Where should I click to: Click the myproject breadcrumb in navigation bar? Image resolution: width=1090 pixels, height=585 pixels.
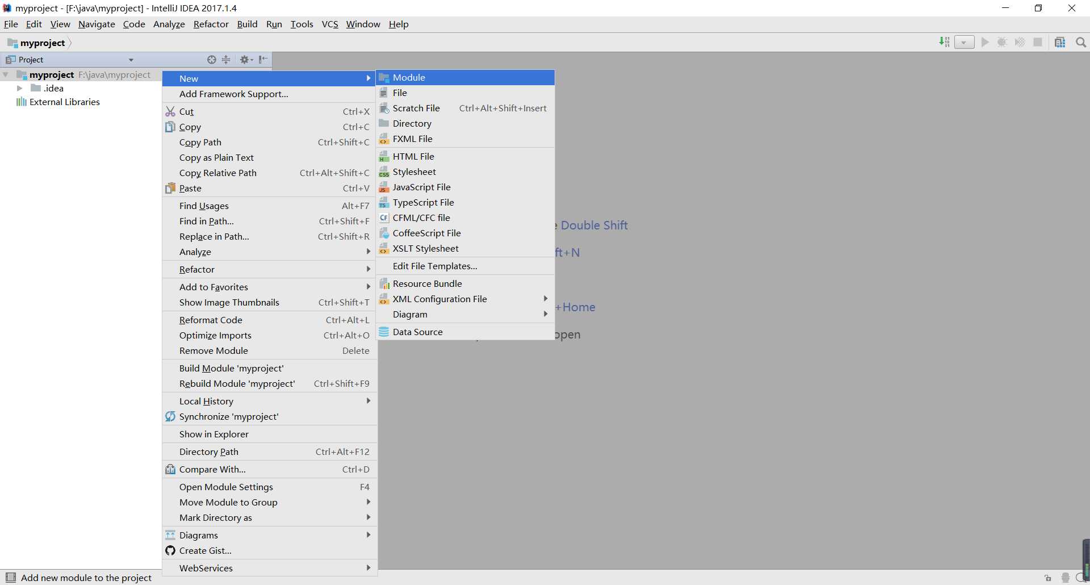pyautogui.click(x=37, y=43)
